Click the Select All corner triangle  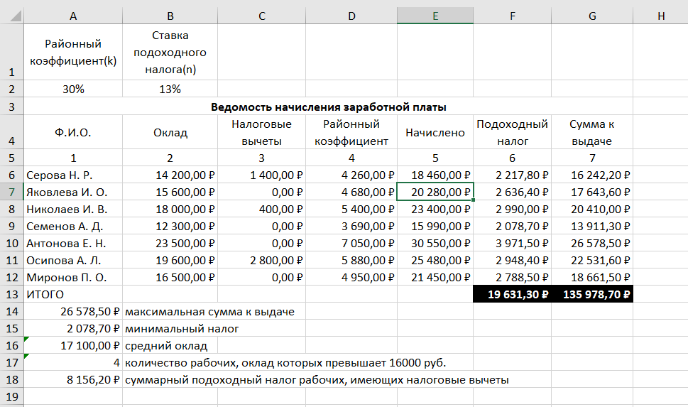[x=16, y=16]
